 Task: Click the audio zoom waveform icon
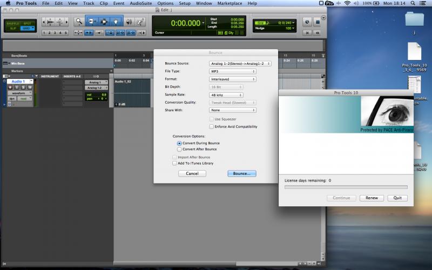tap(50, 22)
